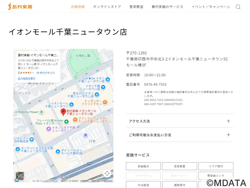The height and width of the screenshot is (188, 250).
Task: Toggle map fullscreen / camera control icon
Action: pos(107,174)
